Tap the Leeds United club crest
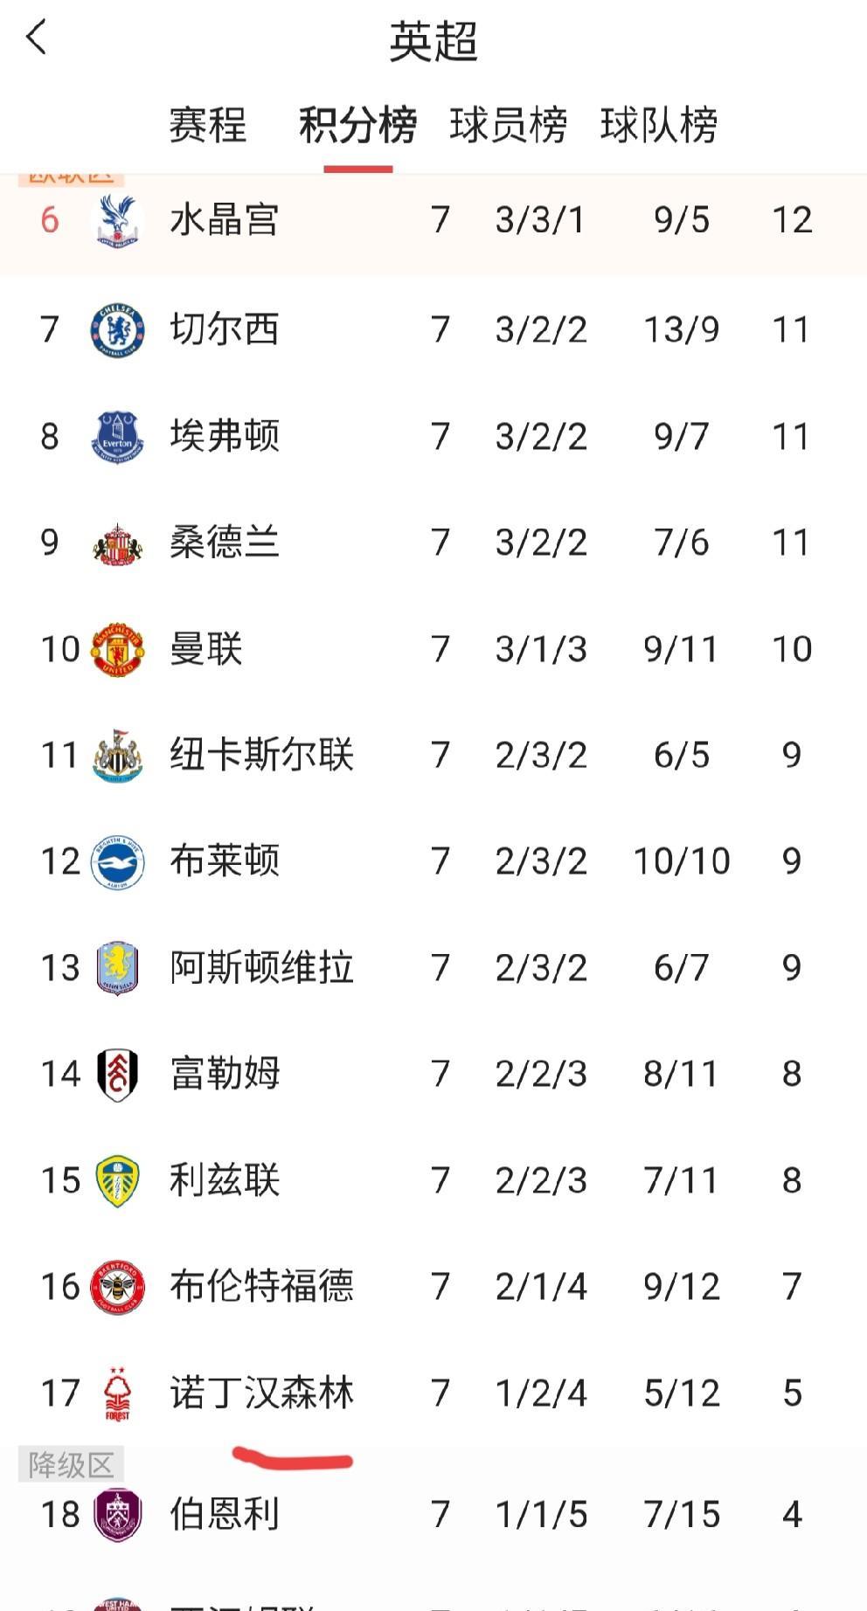This screenshot has height=1611, width=867. 117,1181
